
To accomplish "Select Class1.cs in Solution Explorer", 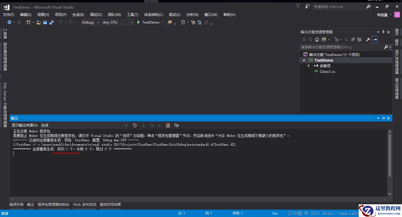I will tap(327, 71).
